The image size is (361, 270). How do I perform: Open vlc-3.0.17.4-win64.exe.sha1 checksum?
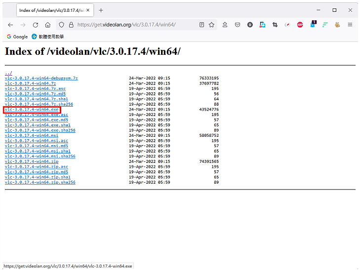tap(38, 125)
